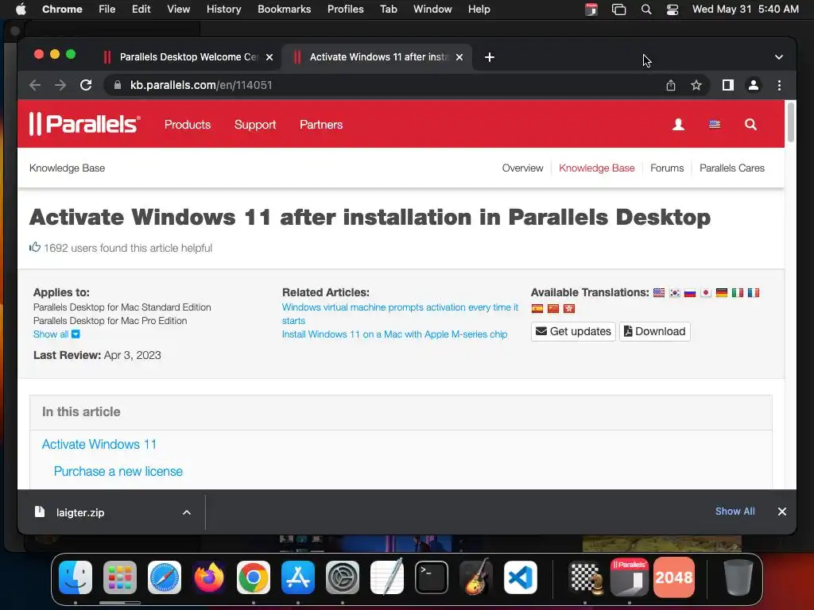Viewport: 814px width, 610px height.
Task: Open 'Install Windows 11 on a Mac' article
Action: tap(394, 334)
